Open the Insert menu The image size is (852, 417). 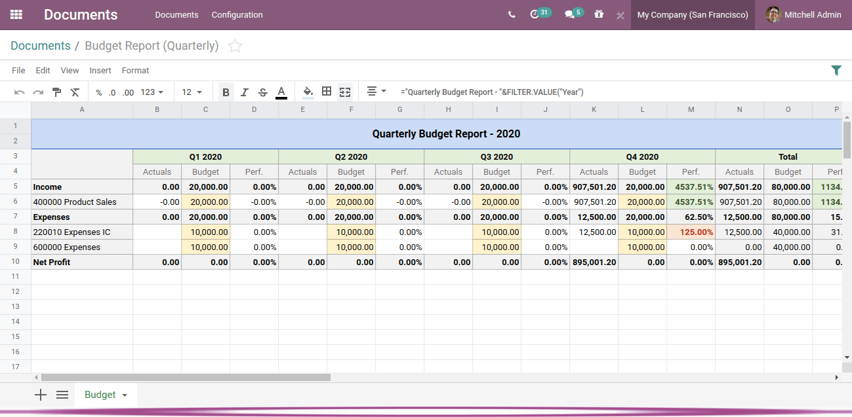pyautogui.click(x=100, y=70)
